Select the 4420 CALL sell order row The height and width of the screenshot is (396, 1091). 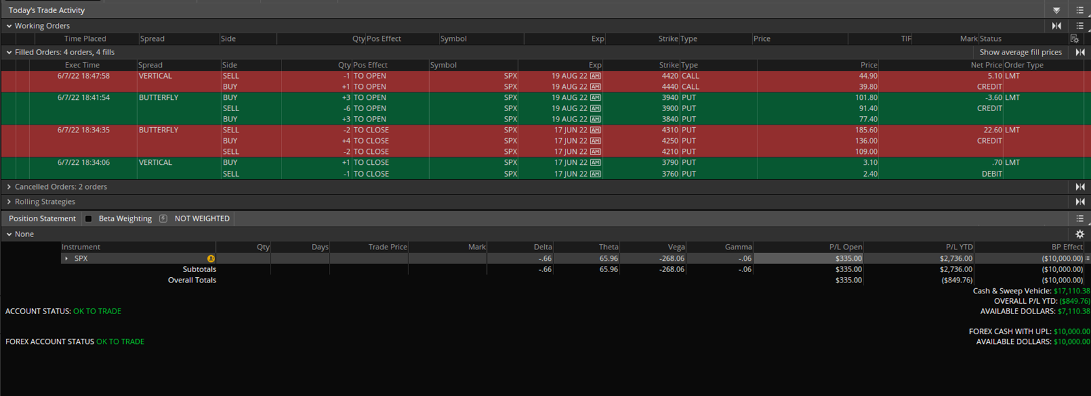455,76
